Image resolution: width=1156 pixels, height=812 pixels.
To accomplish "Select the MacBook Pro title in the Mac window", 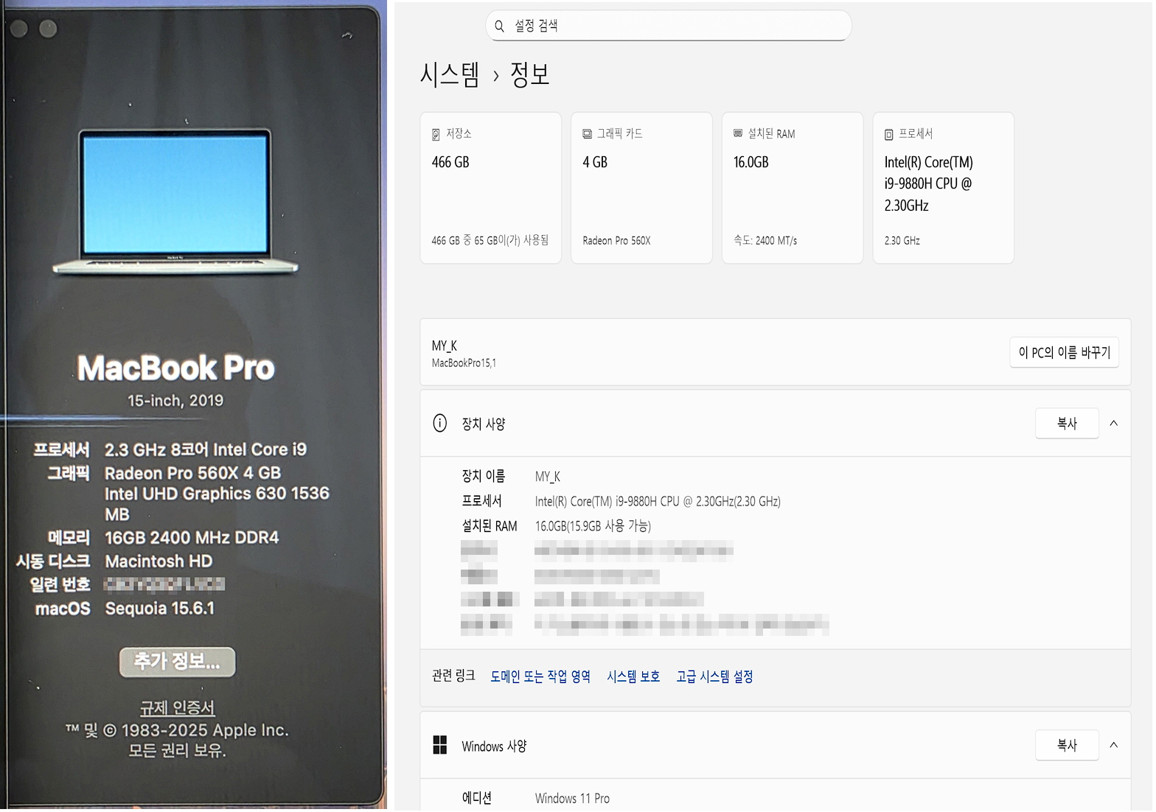I will 176,368.
